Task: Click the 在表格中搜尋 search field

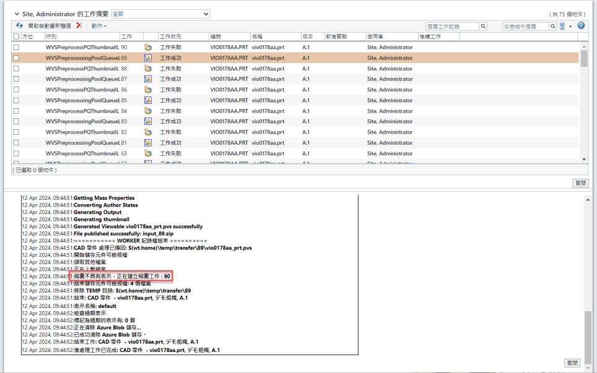Action: pos(525,26)
